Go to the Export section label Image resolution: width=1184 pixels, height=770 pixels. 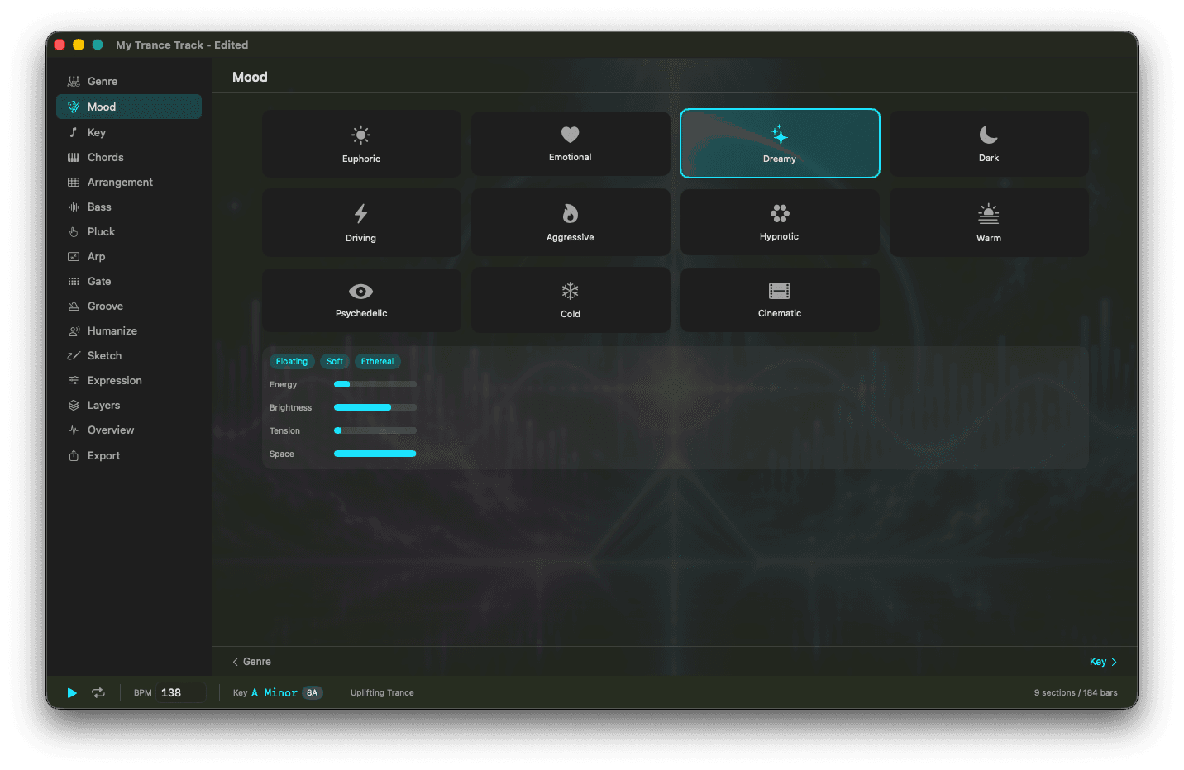(104, 455)
